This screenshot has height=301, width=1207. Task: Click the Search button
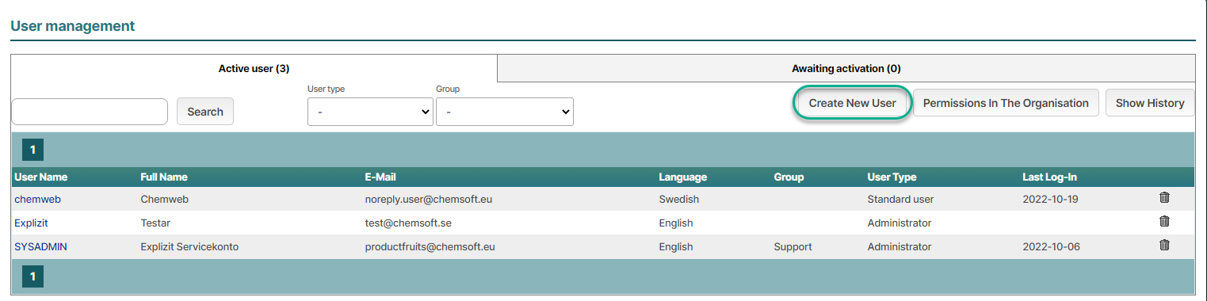coord(205,112)
